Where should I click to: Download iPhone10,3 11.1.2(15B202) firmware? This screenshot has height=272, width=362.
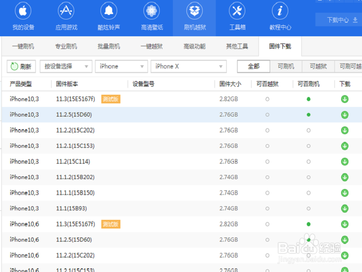pyautogui.click(x=345, y=177)
